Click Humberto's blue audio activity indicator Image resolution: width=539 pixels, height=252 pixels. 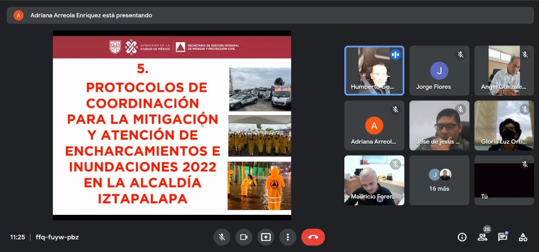coord(395,54)
